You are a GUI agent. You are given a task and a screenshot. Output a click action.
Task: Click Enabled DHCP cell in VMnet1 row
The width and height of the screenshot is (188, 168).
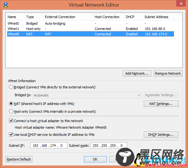click(x=132, y=29)
